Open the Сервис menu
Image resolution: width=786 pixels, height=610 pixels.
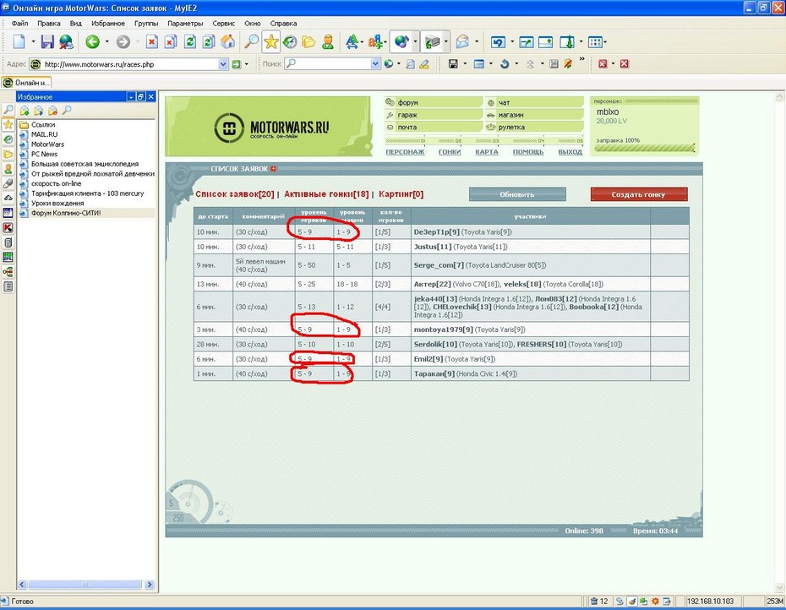click(224, 24)
